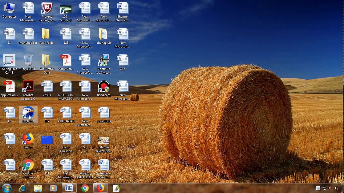The image size is (344, 193).
Task: Click the network connection tray icon
Action: coord(324,188)
